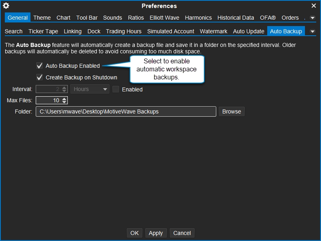
Task: Enable the Interval checkbox
Action: tap(116, 89)
